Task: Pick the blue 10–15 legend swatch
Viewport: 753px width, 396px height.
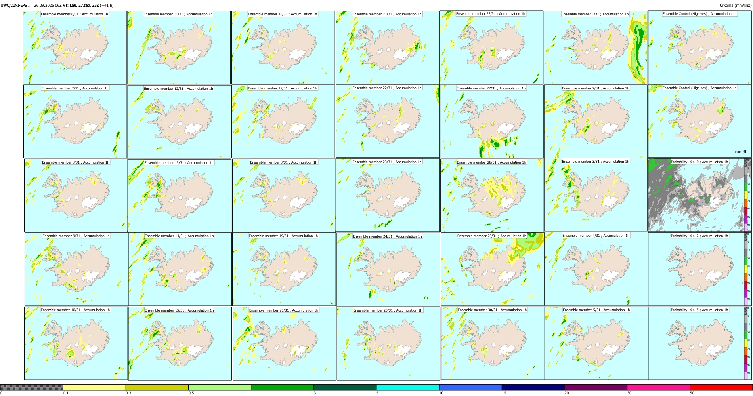Action: coord(470,387)
